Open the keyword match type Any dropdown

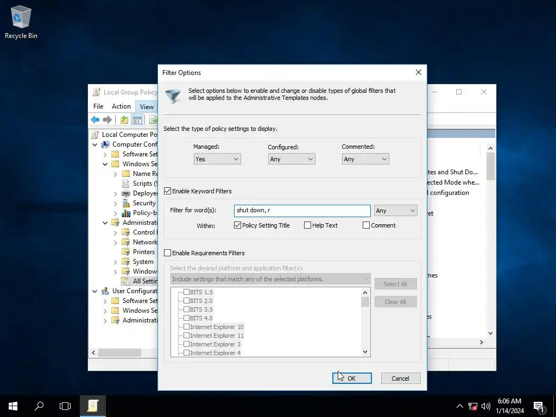(x=395, y=211)
